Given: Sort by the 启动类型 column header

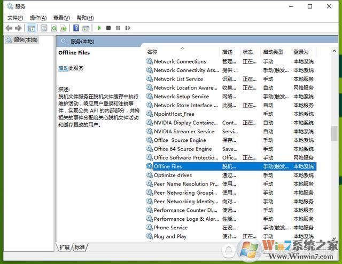Looking at the screenshot, I should click(273, 52).
